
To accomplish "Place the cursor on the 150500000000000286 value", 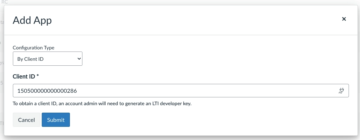I will 47,91.
